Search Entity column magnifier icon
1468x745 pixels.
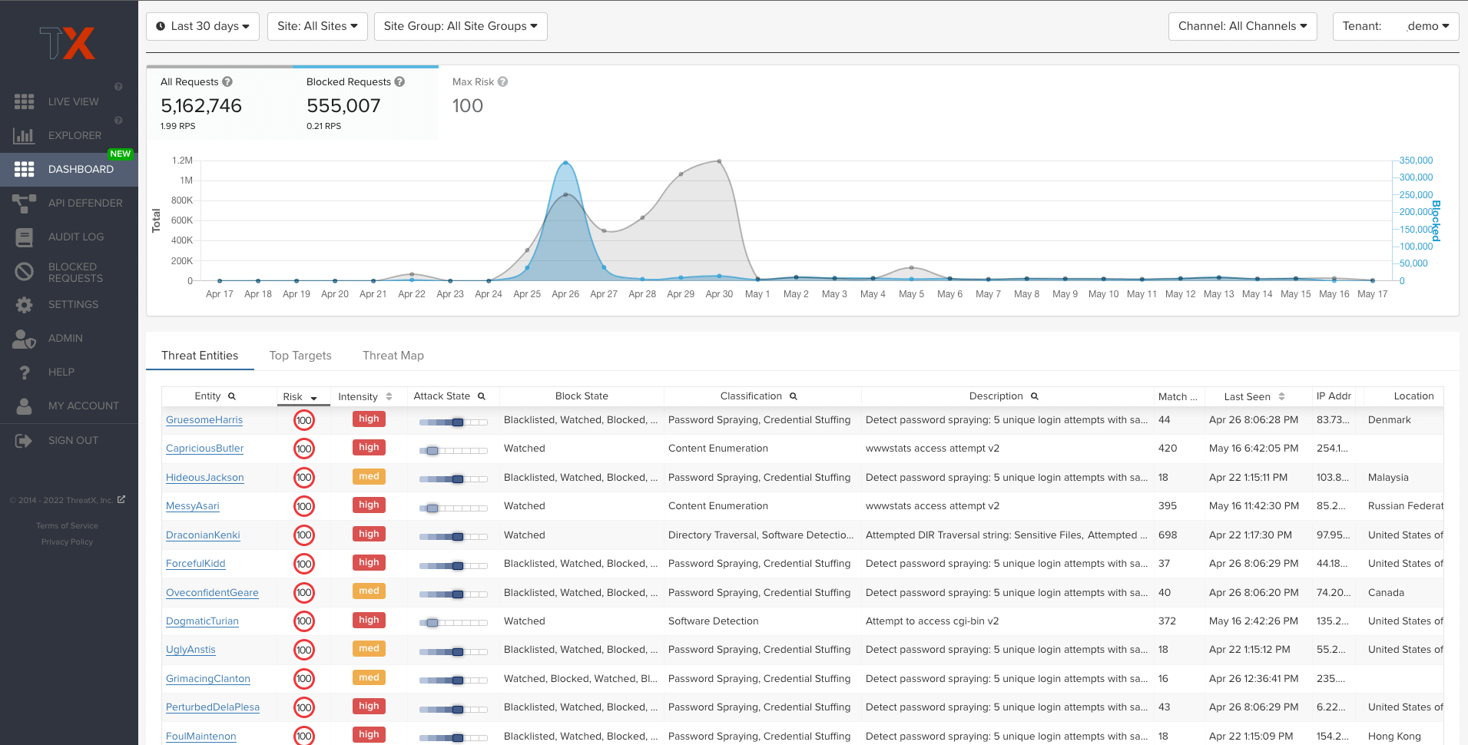pos(232,396)
